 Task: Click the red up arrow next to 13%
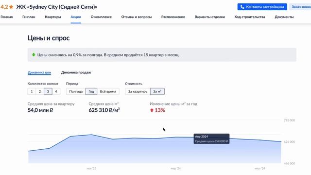[x=152, y=110]
